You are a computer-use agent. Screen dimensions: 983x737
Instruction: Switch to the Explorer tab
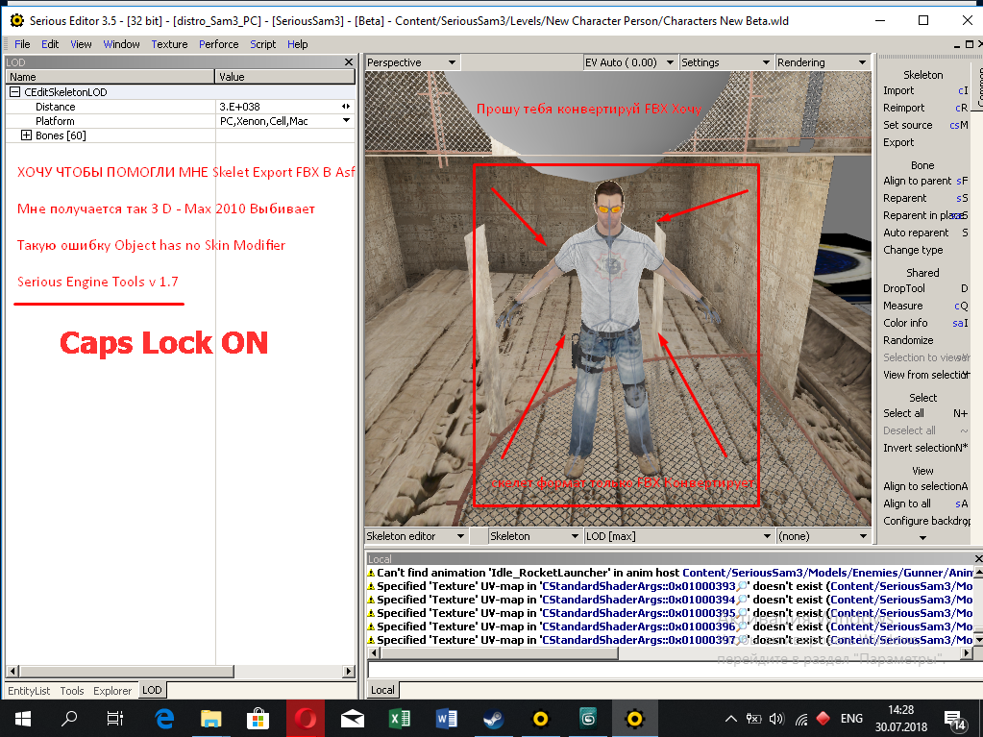tap(112, 691)
